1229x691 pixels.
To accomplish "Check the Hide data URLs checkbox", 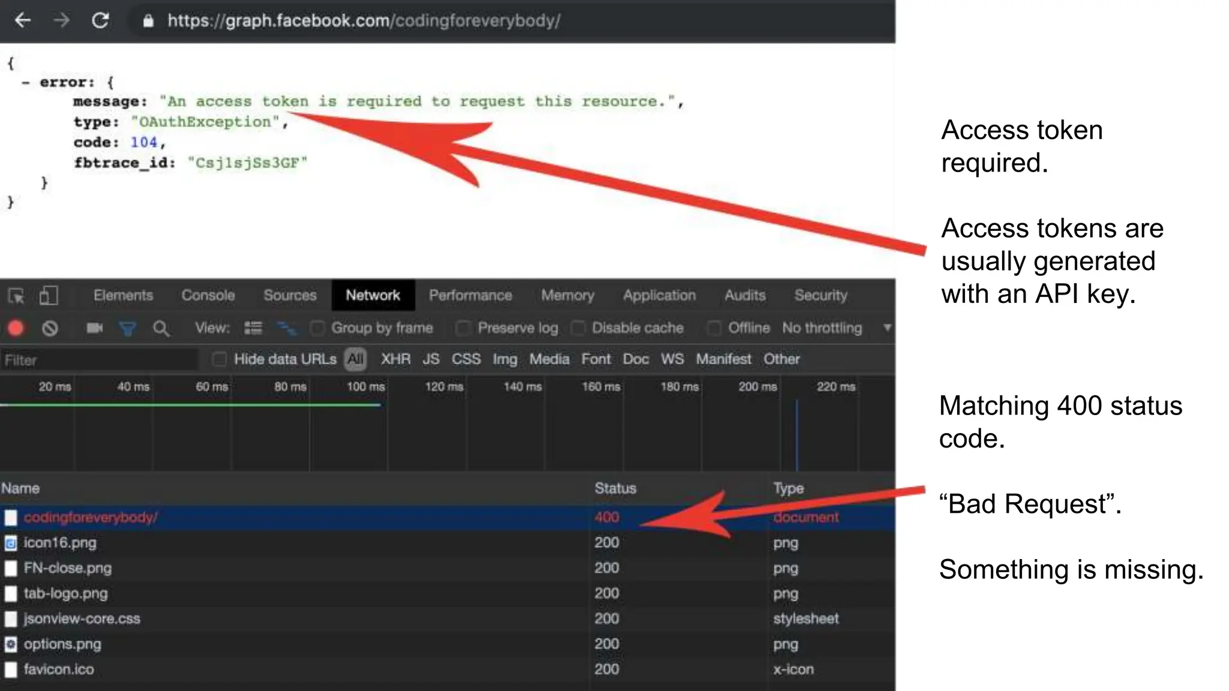I will point(220,359).
